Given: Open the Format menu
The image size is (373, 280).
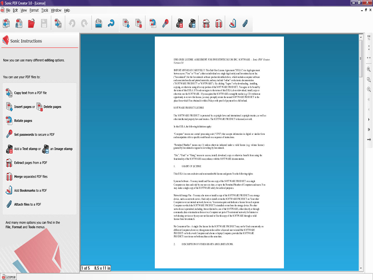Looking at the screenshot, I should tap(34, 10).
